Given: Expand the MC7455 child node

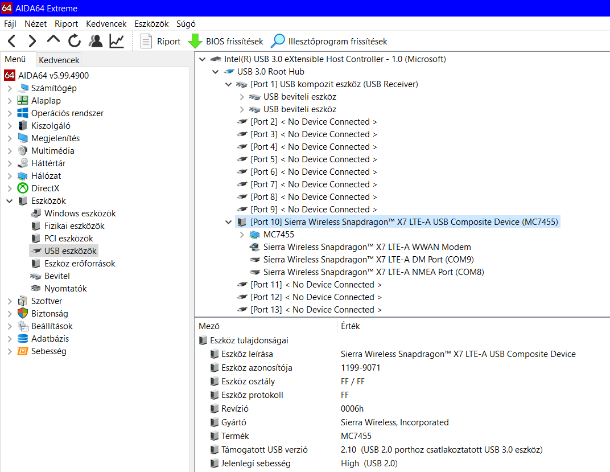Looking at the screenshot, I should click(242, 235).
